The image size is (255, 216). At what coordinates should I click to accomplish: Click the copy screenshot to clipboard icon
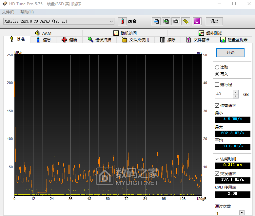click(166, 21)
